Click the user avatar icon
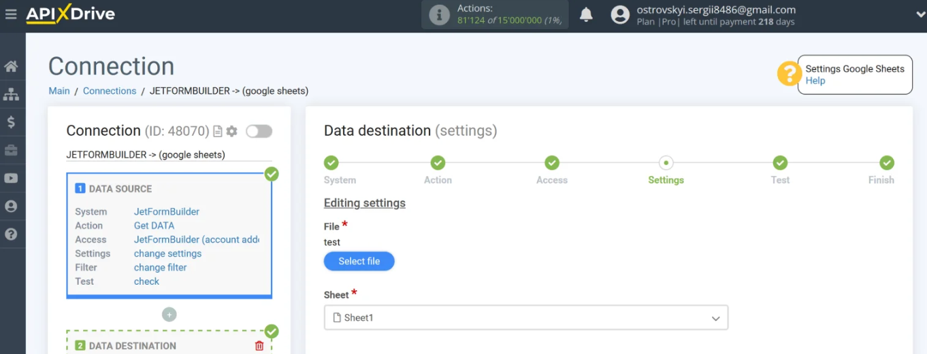 pyautogui.click(x=620, y=15)
